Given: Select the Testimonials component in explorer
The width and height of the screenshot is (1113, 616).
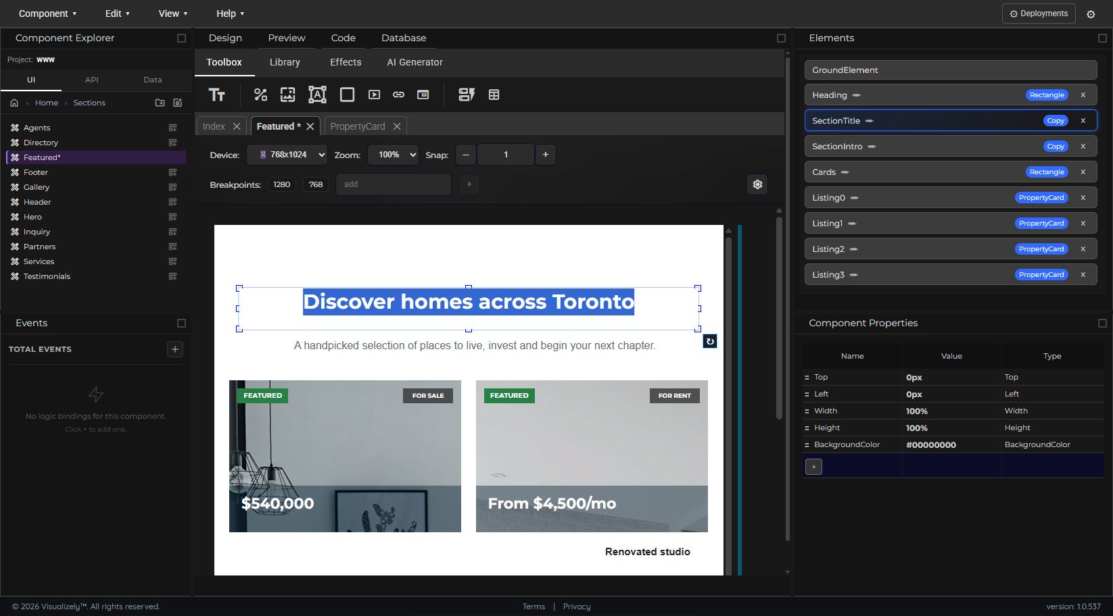Looking at the screenshot, I should pos(47,276).
